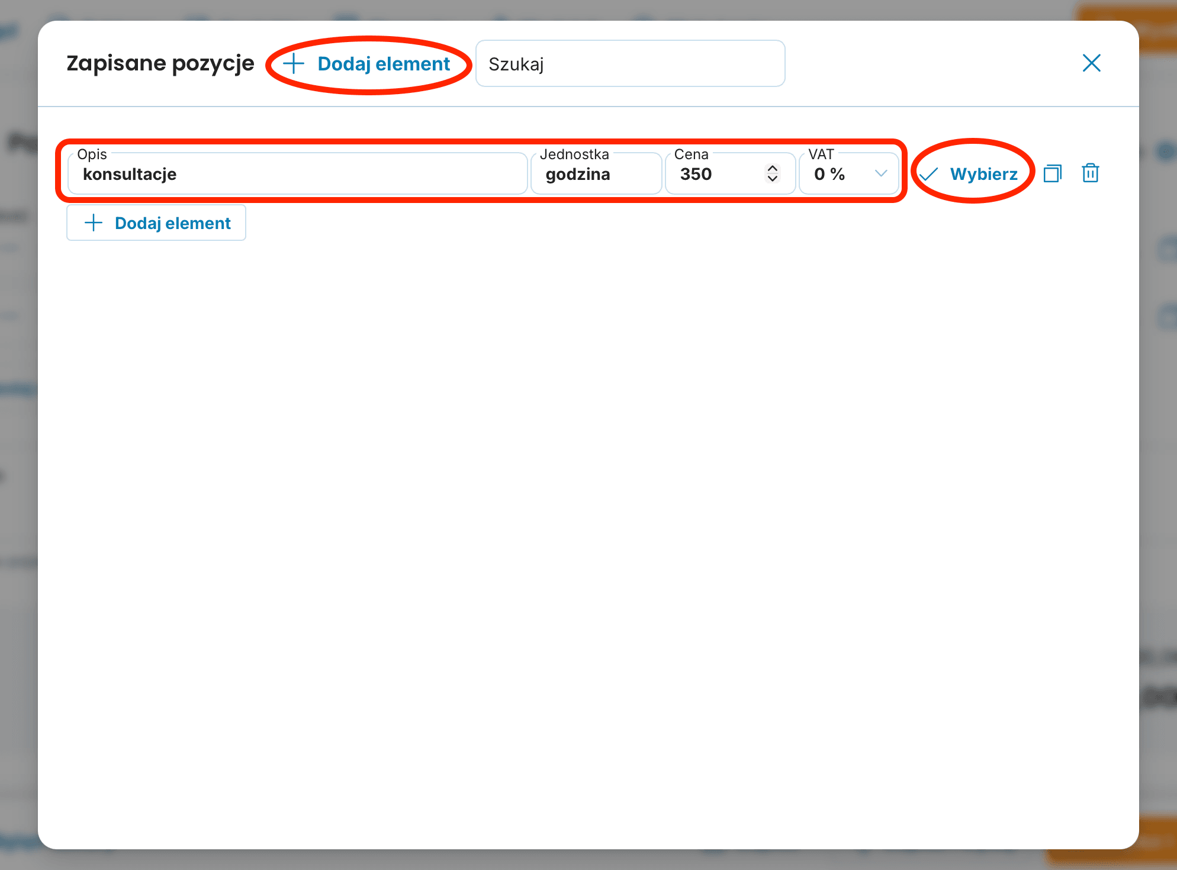1177x870 pixels.
Task: Click Dodaj element in the dialog header
Action: coord(368,64)
